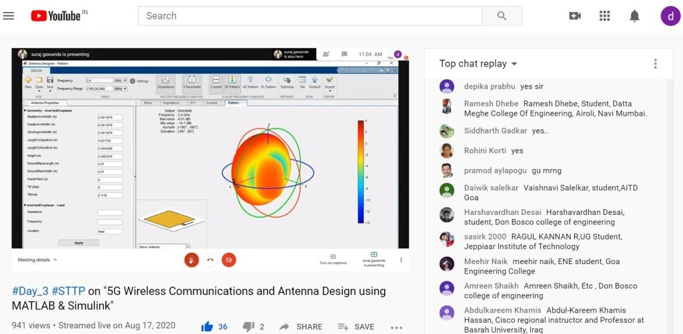The image size is (683, 334).
Task: Save video to a playlist
Action: pos(356,327)
